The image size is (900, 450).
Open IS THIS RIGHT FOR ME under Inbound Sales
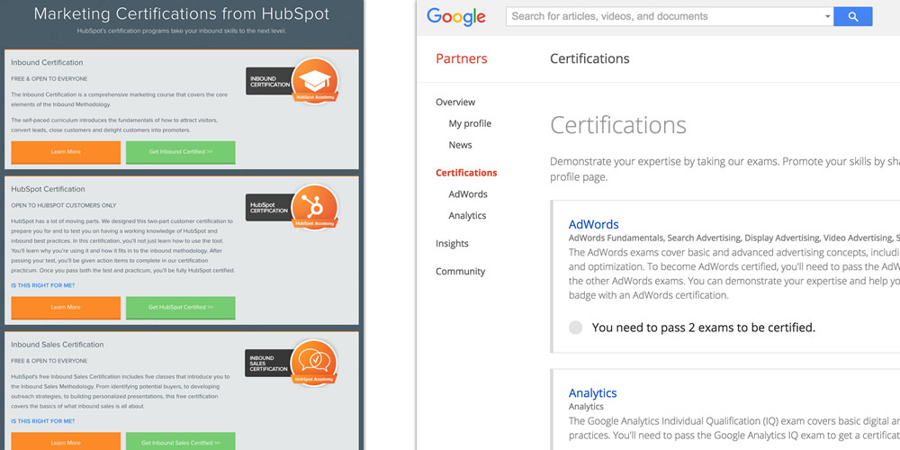tap(42, 420)
